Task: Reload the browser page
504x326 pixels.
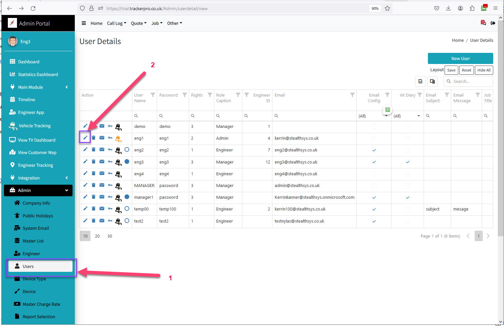Action: (x=33, y=8)
